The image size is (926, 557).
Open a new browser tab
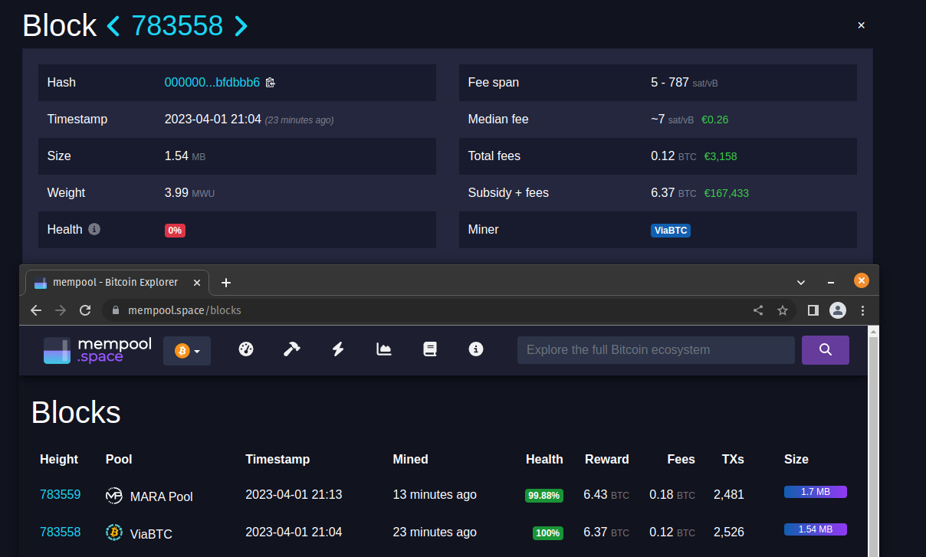tap(225, 282)
